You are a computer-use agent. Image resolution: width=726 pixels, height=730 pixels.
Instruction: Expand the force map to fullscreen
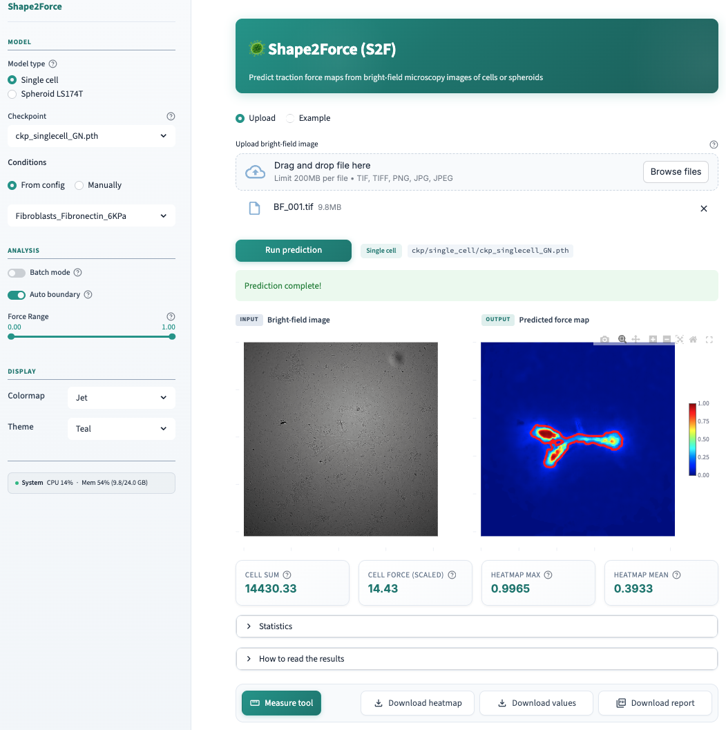[709, 339]
